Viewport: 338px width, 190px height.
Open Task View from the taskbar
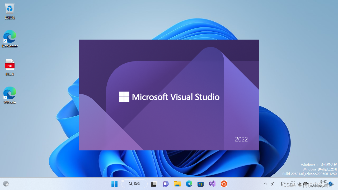tap(154, 184)
